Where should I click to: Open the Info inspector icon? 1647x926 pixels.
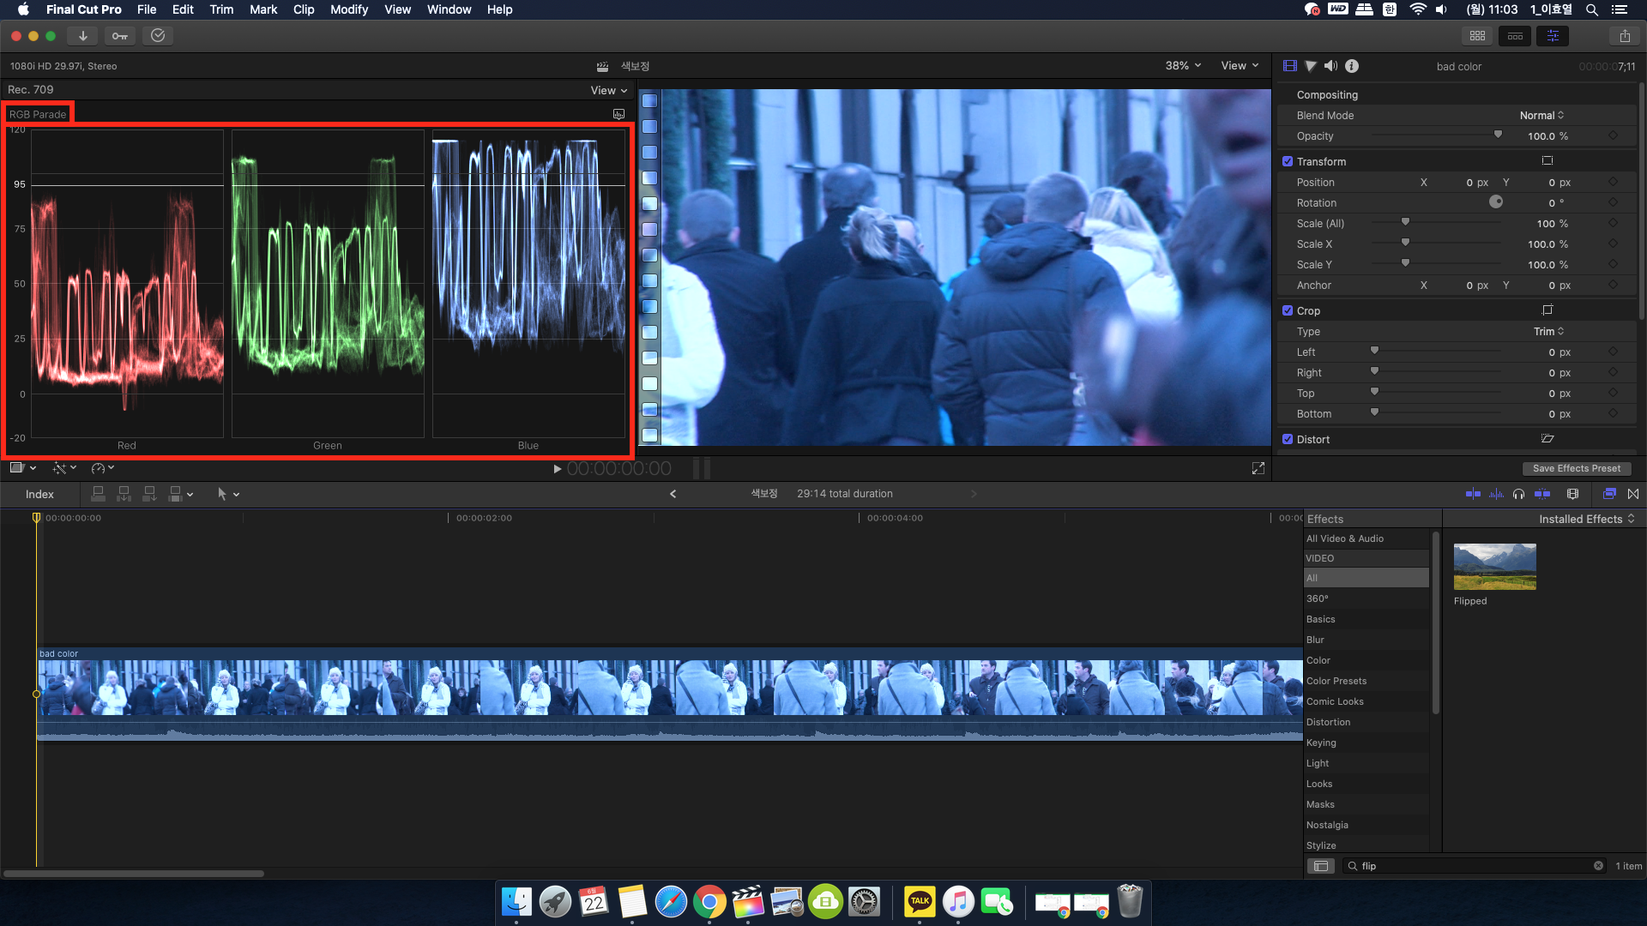click(1352, 66)
